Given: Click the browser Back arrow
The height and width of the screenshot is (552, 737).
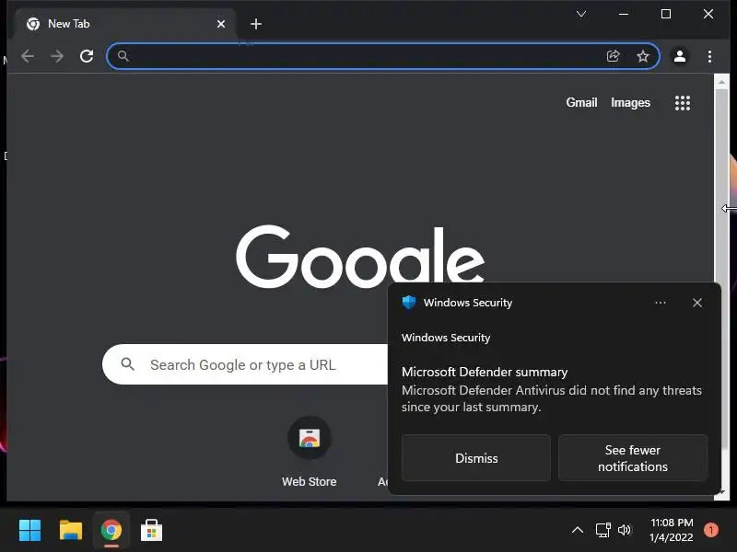Looking at the screenshot, I should [28, 56].
